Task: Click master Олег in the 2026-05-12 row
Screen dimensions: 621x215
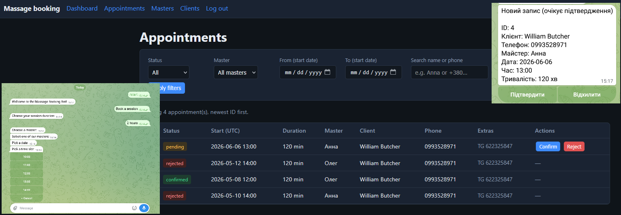Action: point(331,163)
